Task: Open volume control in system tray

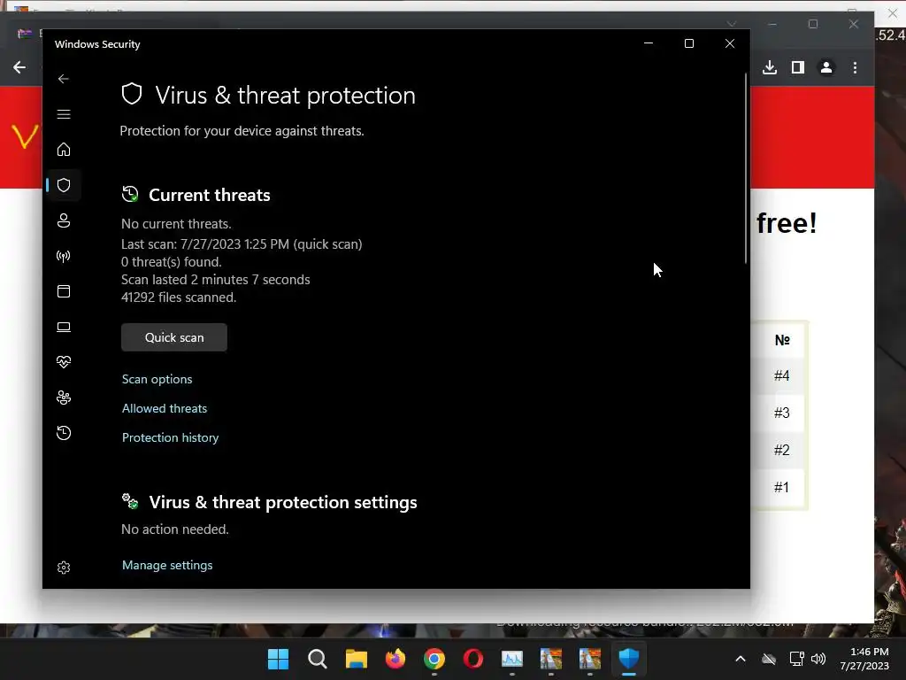Action: (x=818, y=659)
